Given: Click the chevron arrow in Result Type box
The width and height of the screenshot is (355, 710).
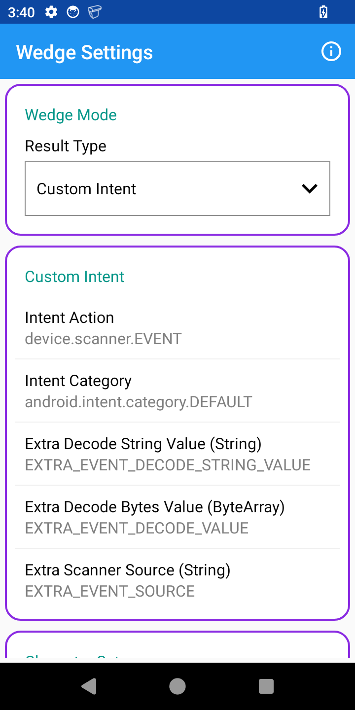Looking at the screenshot, I should (x=309, y=188).
